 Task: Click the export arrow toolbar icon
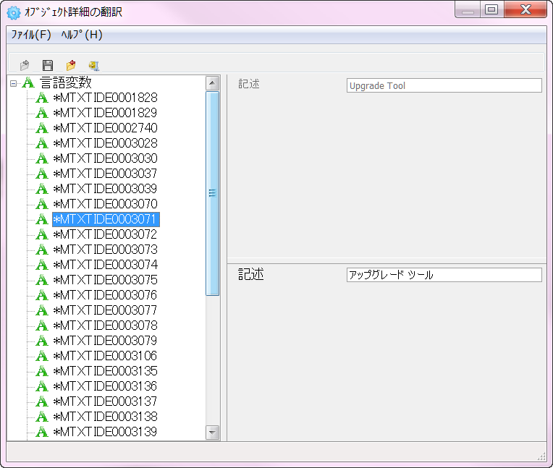[x=25, y=65]
